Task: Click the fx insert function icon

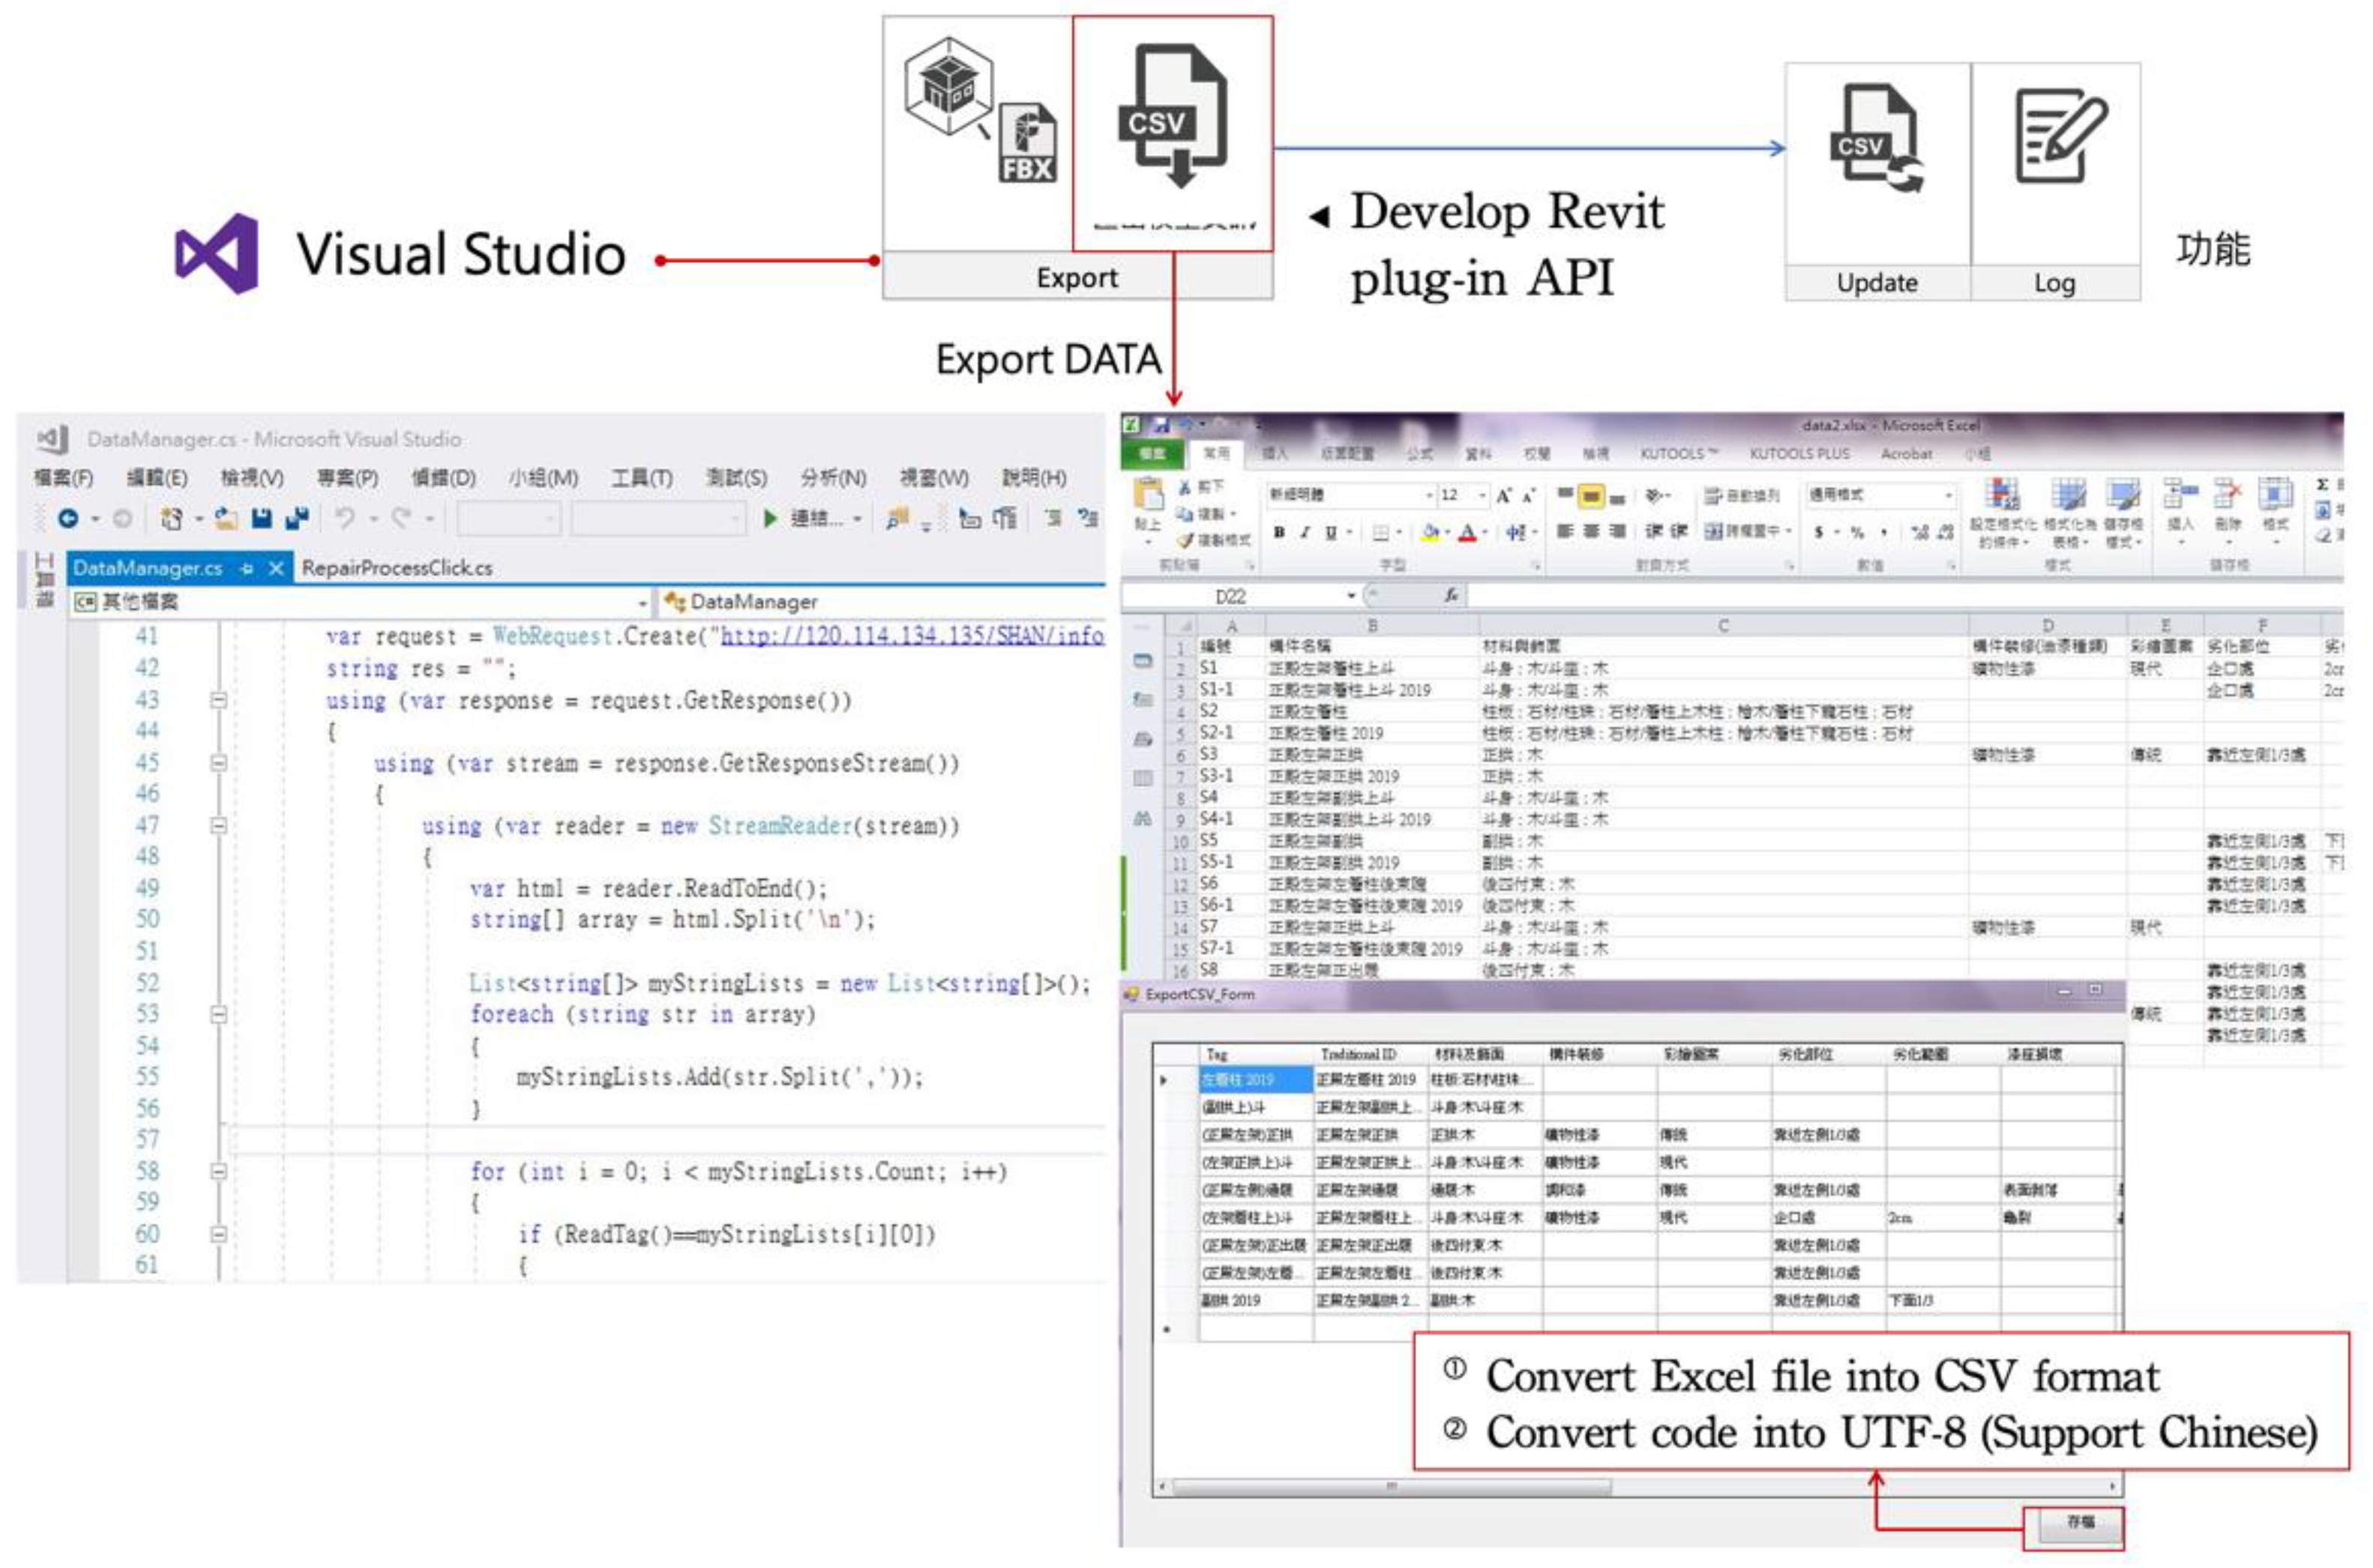Action: point(1451,596)
